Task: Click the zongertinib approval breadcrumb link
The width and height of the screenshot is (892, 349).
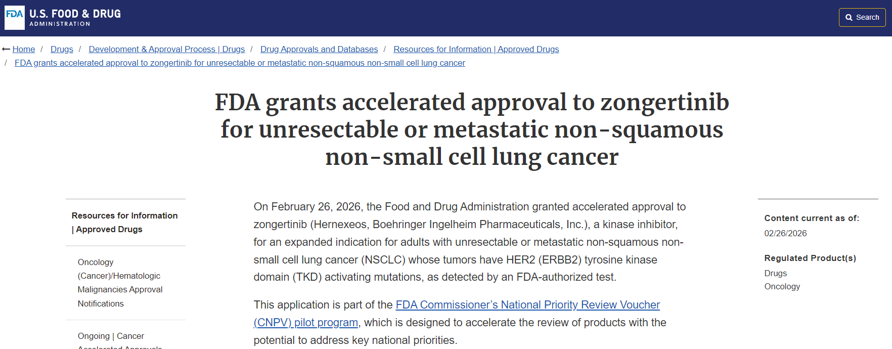Action: [x=240, y=63]
